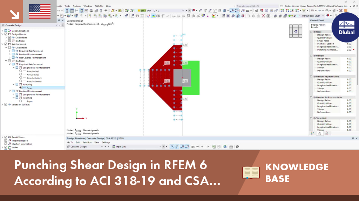Image resolution: width=359 pixels, height=201 pixels.
Task: Toggle the Reinforcement checkbox
Action: (6, 44)
